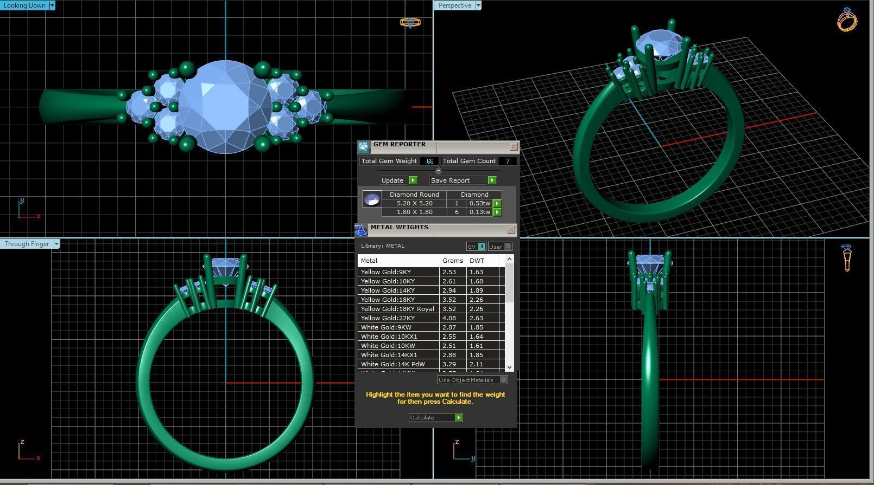Click green arrow beside 0.13tw row
The image size is (874, 485).
497,212
